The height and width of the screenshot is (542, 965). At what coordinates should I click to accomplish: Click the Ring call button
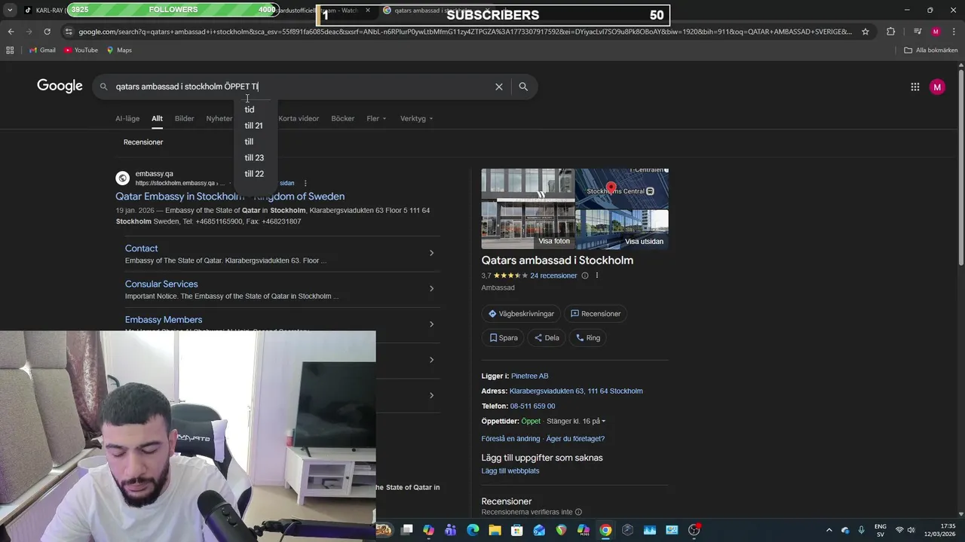pos(588,338)
